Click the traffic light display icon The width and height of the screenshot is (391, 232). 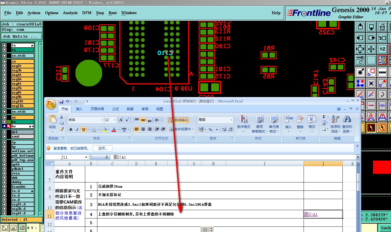pos(382,60)
